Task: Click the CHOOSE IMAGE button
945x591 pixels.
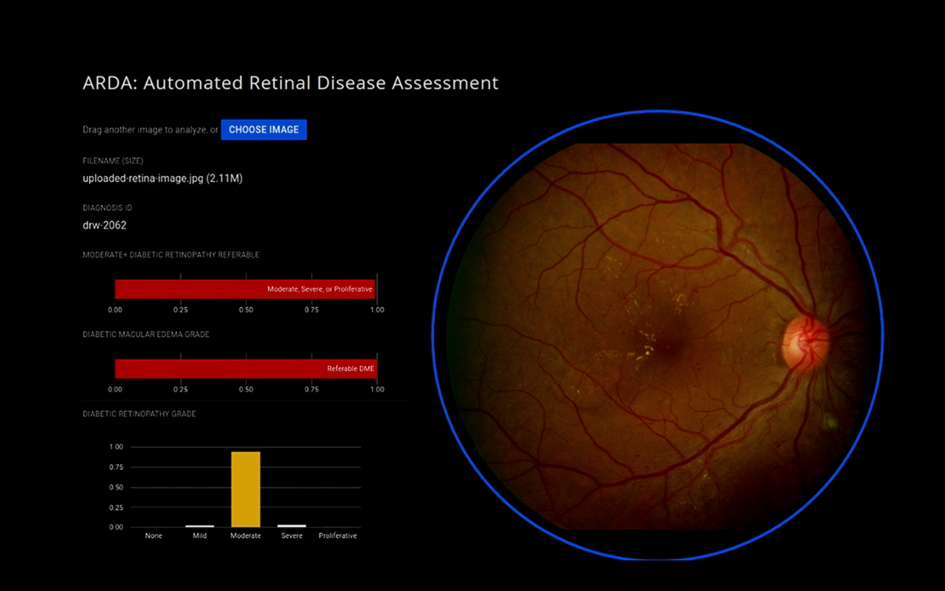Action: (263, 129)
